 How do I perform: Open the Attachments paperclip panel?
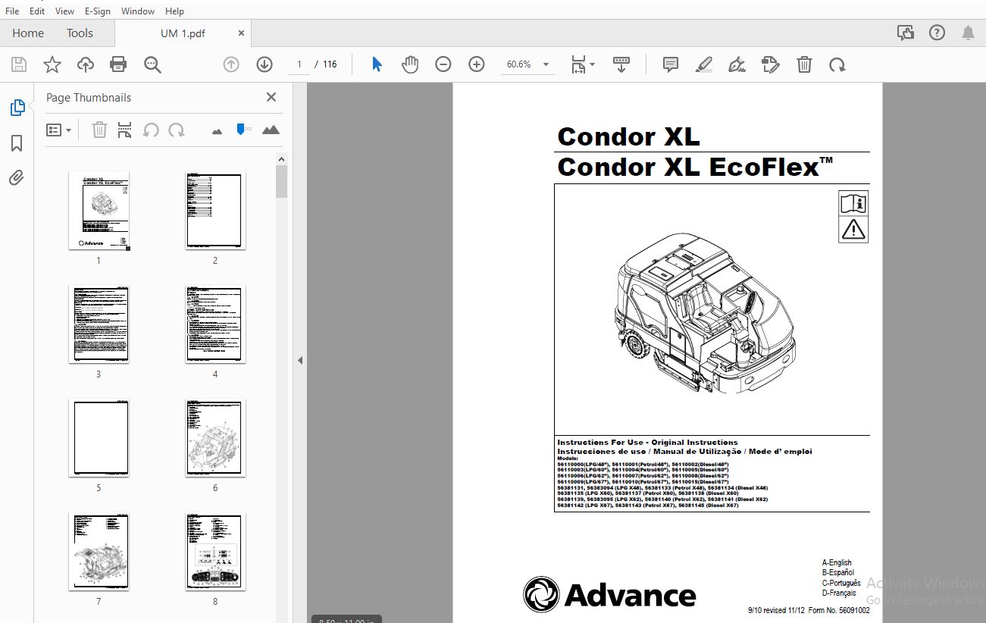click(17, 178)
